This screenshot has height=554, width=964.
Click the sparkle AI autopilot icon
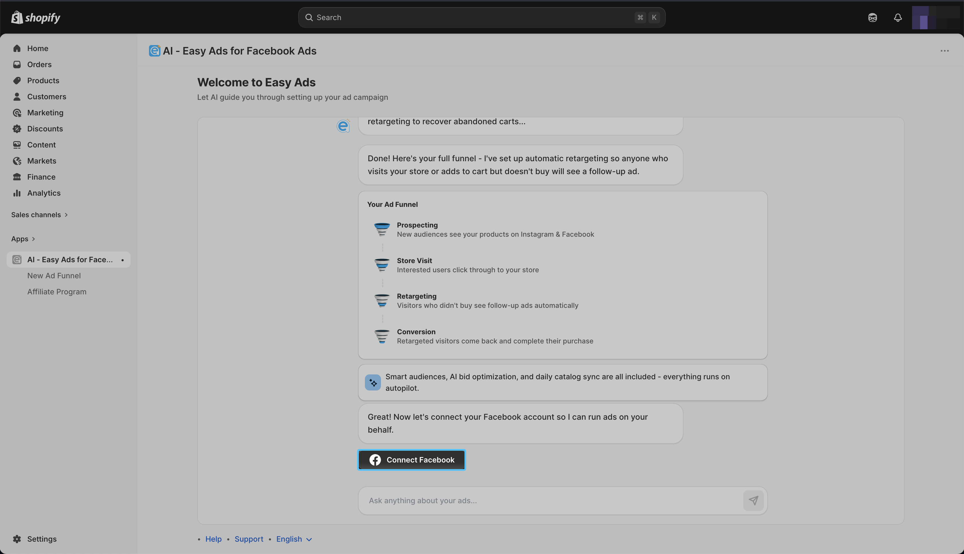[373, 382]
